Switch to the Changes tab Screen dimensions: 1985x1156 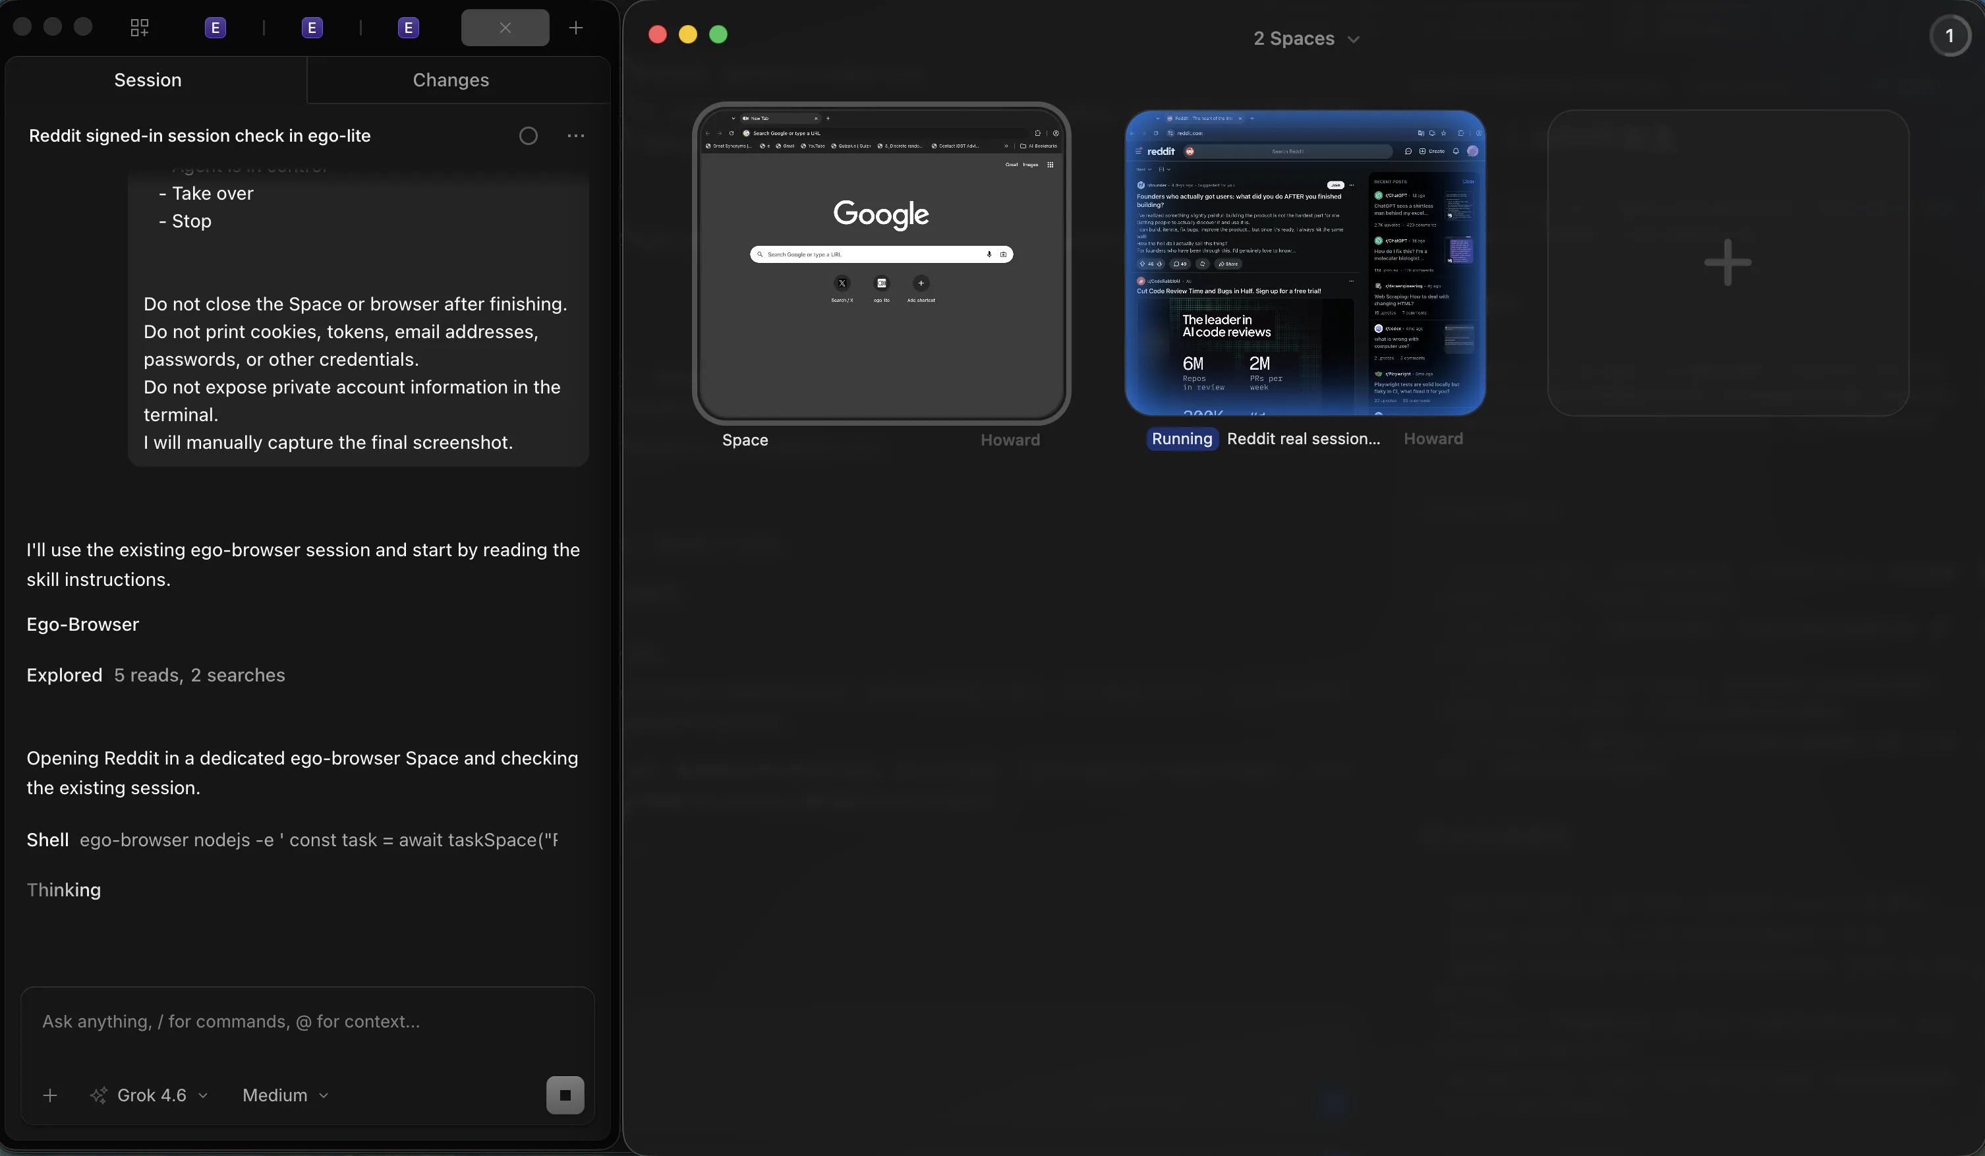451,80
